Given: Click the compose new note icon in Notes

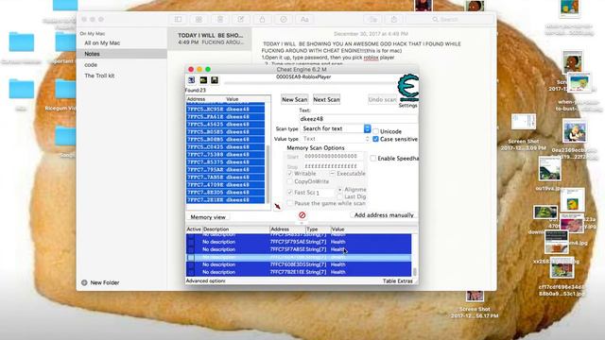Looking at the screenshot, I should coord(241,19).
